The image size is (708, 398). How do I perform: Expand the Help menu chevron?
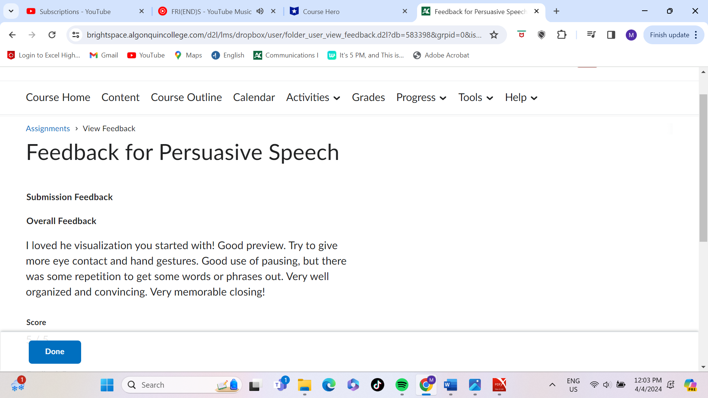[534, 98]
